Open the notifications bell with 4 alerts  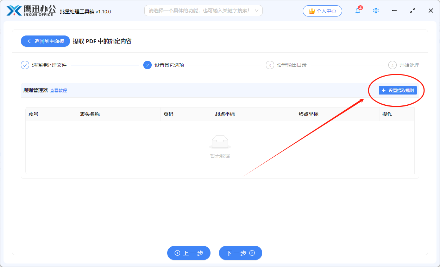(x=357, y=11)
